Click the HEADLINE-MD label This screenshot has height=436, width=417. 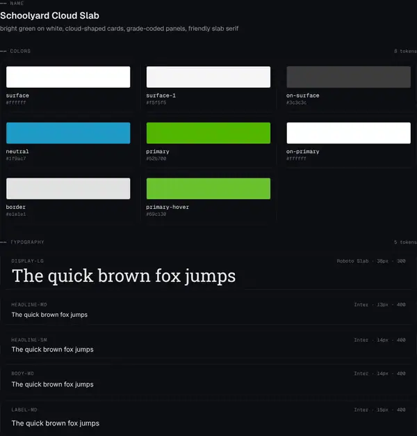click(x=29, y=305)
